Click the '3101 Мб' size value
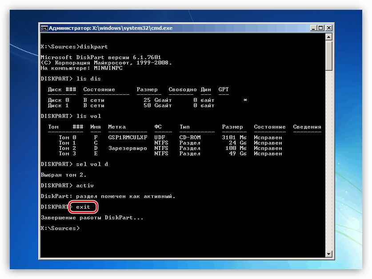 pyautogui.click(x=234, y=137)
